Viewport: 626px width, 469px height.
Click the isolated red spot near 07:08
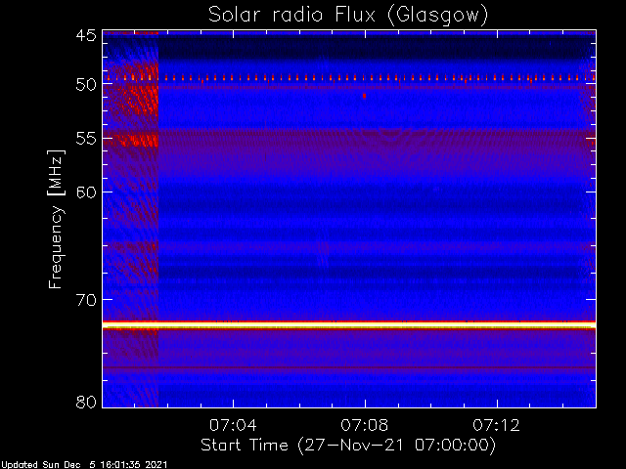click(364, 96)
